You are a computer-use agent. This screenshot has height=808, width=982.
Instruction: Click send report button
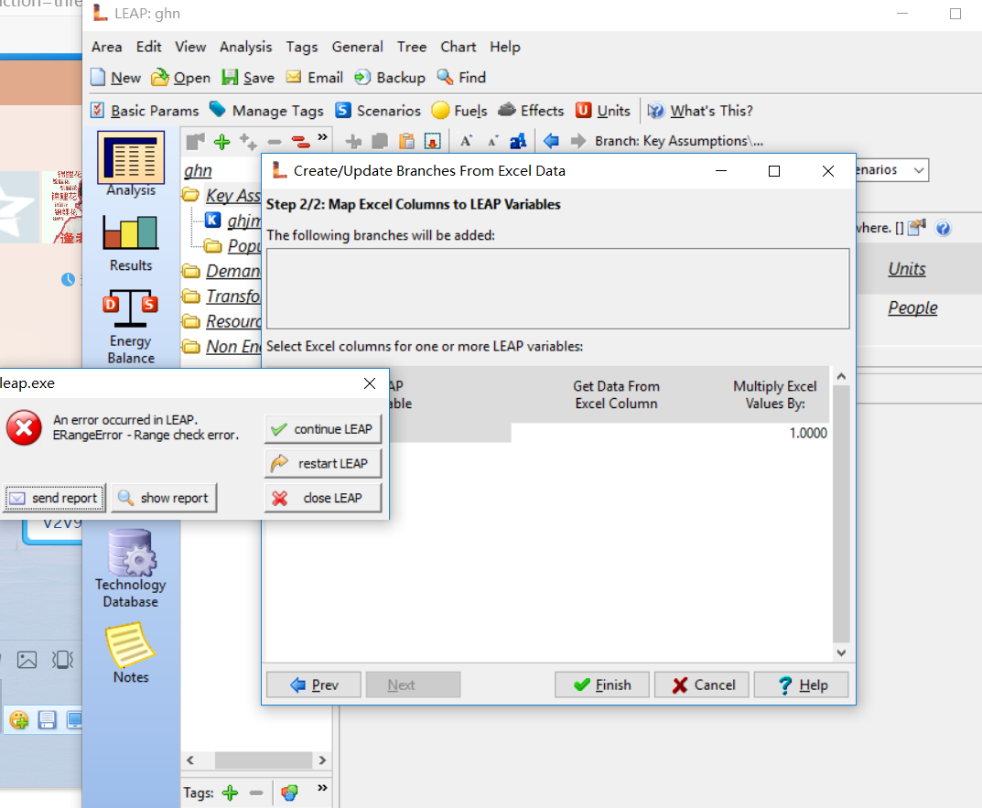(x=55, y=498)
